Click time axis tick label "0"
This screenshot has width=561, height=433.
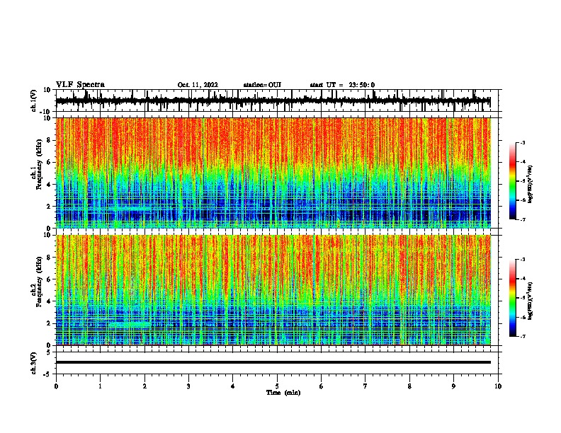pyautogui.click(x=56, y=386)
